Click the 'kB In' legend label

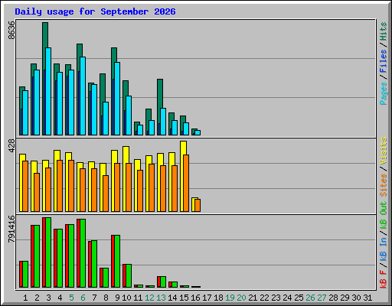[x=384, y=249]
